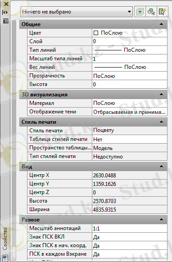The image size is (172, 262).
Task: Click the Центр Z value 0
Action: [x=130, y=192]
